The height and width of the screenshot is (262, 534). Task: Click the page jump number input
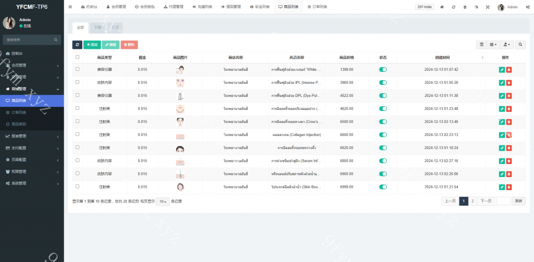503,201
